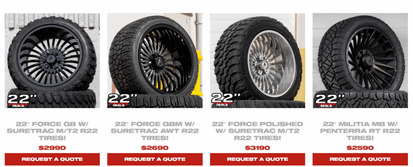Image resolution: width=413 pixels, height=167 pixels.
Task: Request a quote for the $2690 Force GBM package
Action: (x=155, y=159)
